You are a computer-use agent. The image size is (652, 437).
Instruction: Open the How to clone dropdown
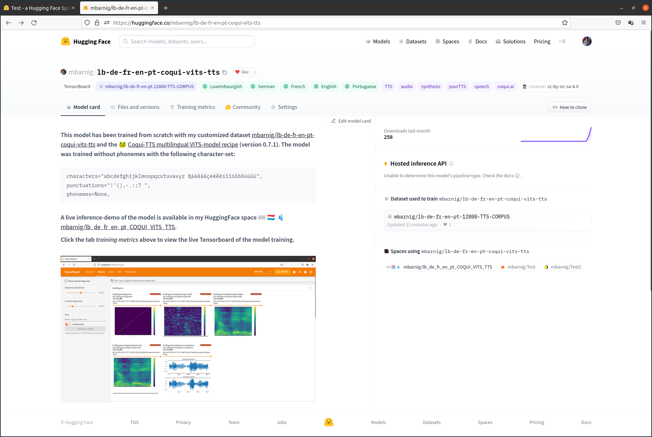569,107
